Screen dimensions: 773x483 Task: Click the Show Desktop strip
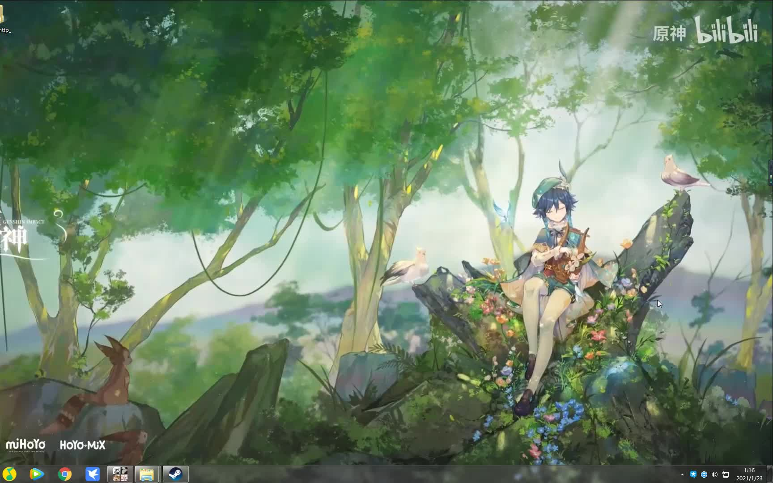(770, 474)
